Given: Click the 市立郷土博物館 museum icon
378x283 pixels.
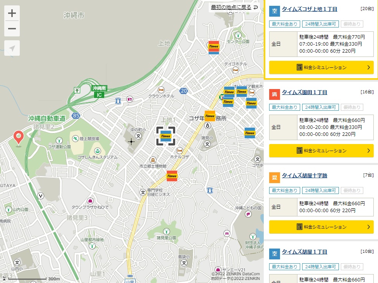Looking at the screenshot, I should pyautogui.click(x=153, y=160).
